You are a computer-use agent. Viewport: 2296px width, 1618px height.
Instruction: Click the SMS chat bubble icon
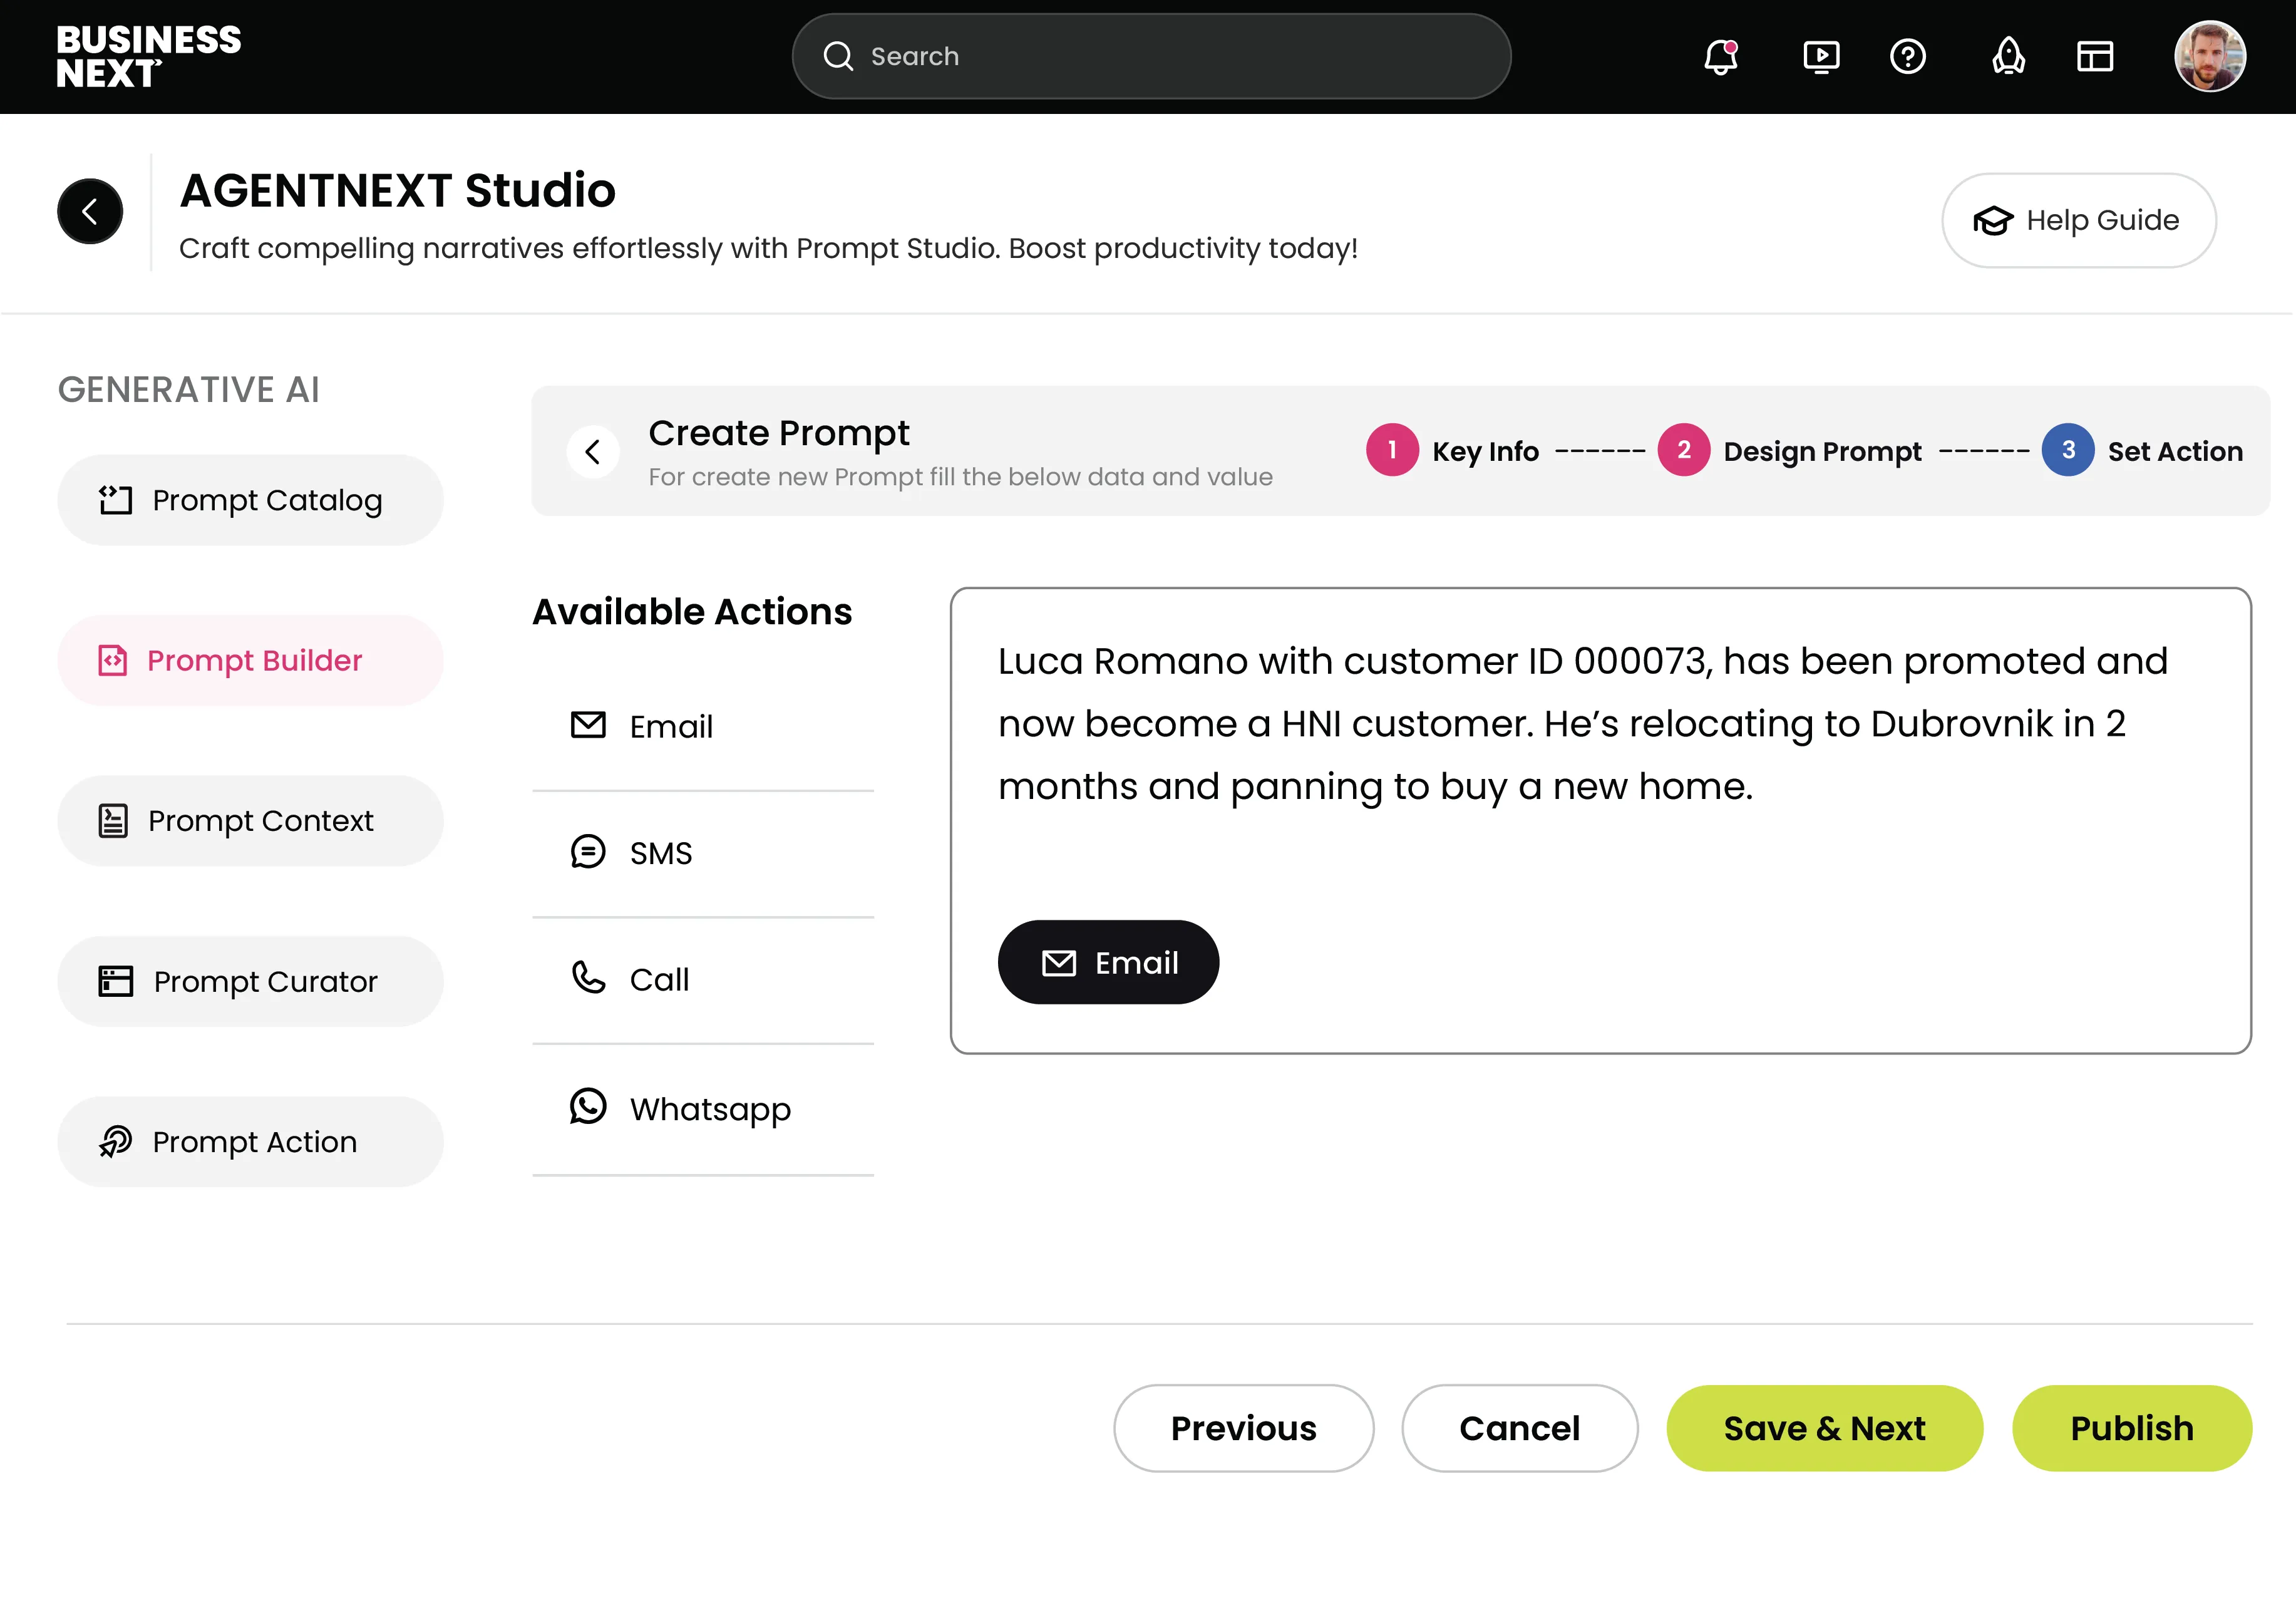point(588,852)
